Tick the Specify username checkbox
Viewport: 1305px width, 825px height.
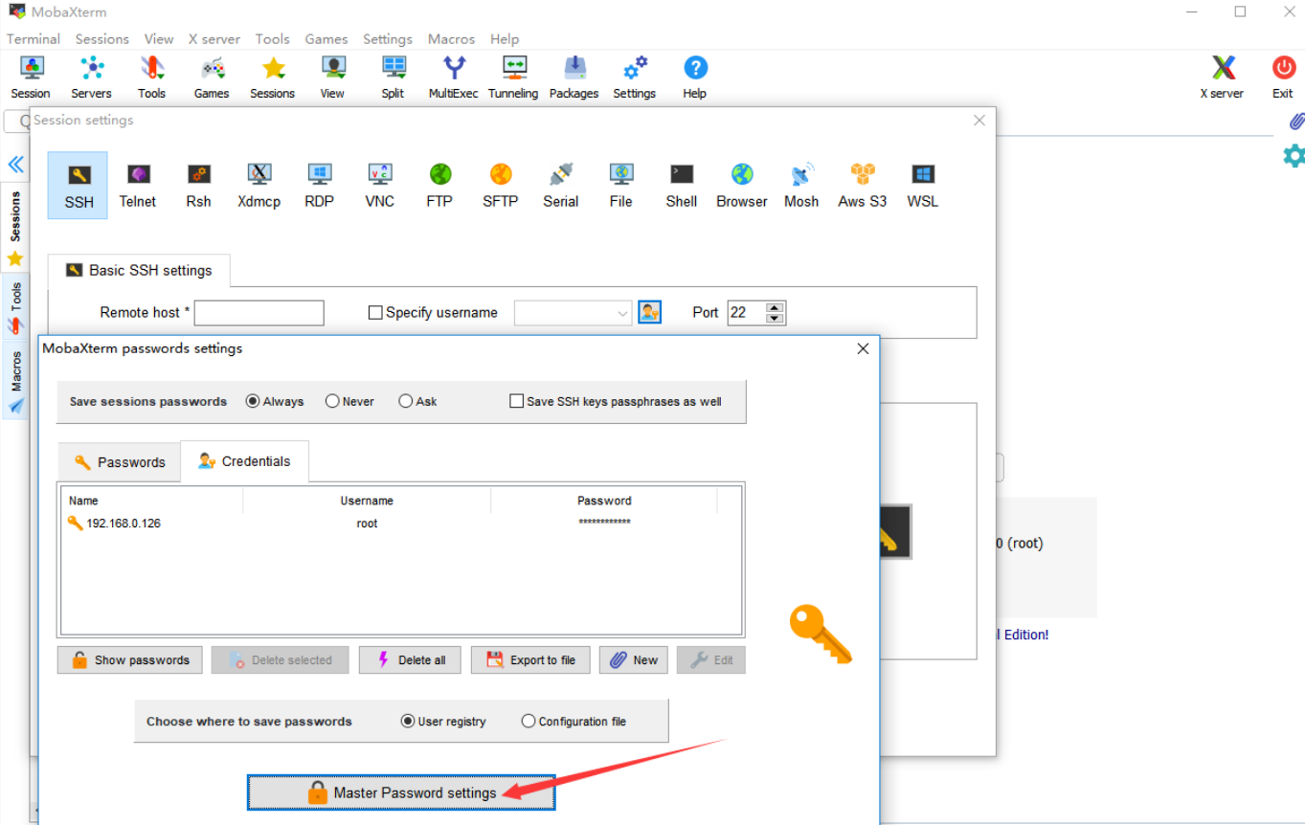pyautogui.click(x=375, y=313)
